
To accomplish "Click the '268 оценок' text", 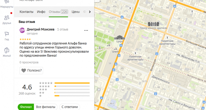I will (27, 93).
